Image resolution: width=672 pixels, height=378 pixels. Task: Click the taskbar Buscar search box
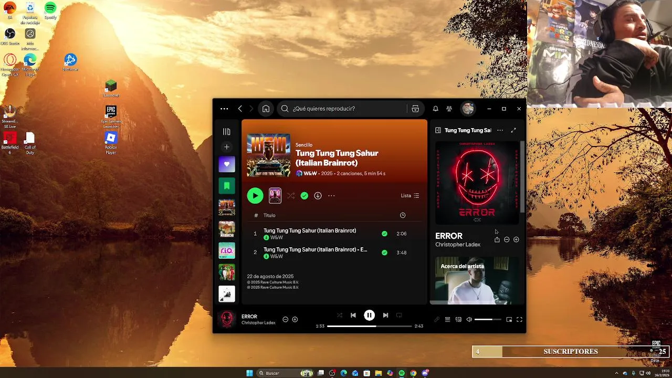tap(286, 373)
